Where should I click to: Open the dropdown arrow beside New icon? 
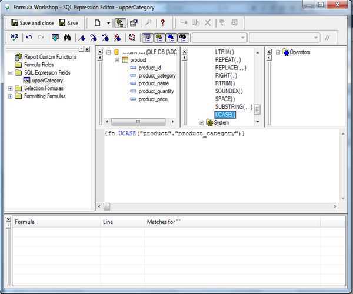point(108,23)
